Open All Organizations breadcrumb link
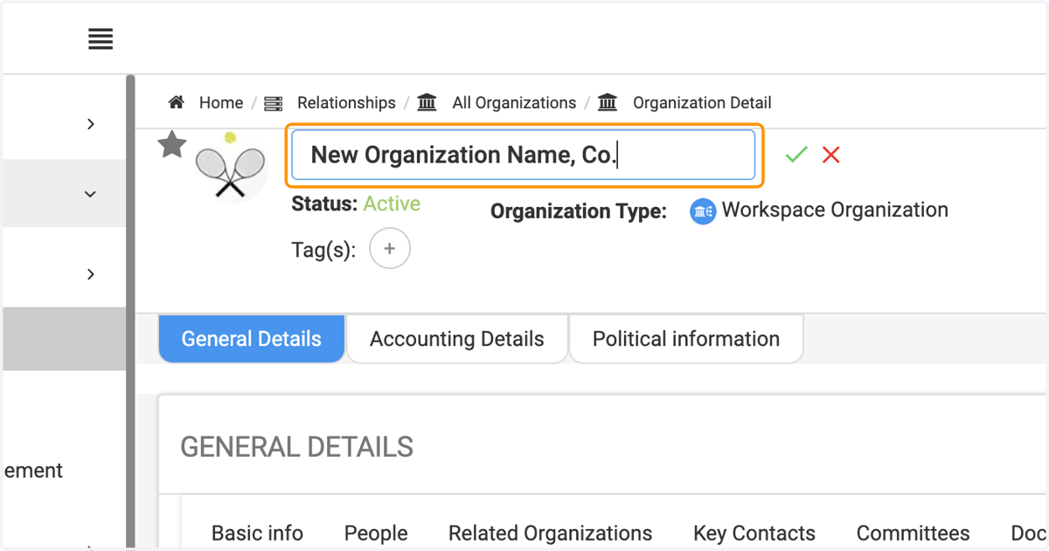 514,103
